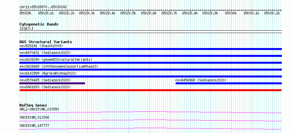Select the 11q13.1 band label
Image resolution: width=291 pixels, height=133 pixels.
coord(26,28)
